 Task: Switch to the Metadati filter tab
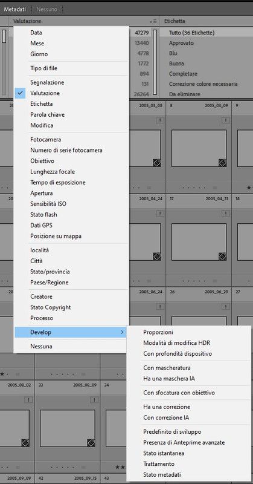pos(14,9)
